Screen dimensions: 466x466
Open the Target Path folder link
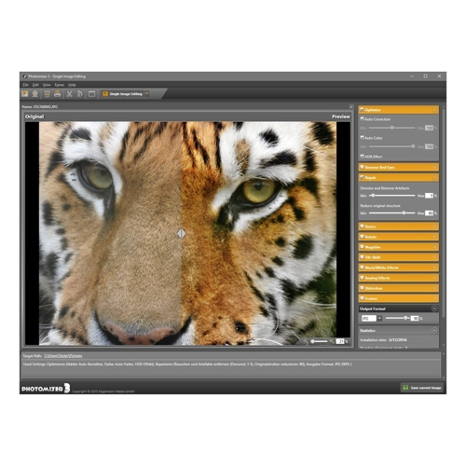[63, 356]
